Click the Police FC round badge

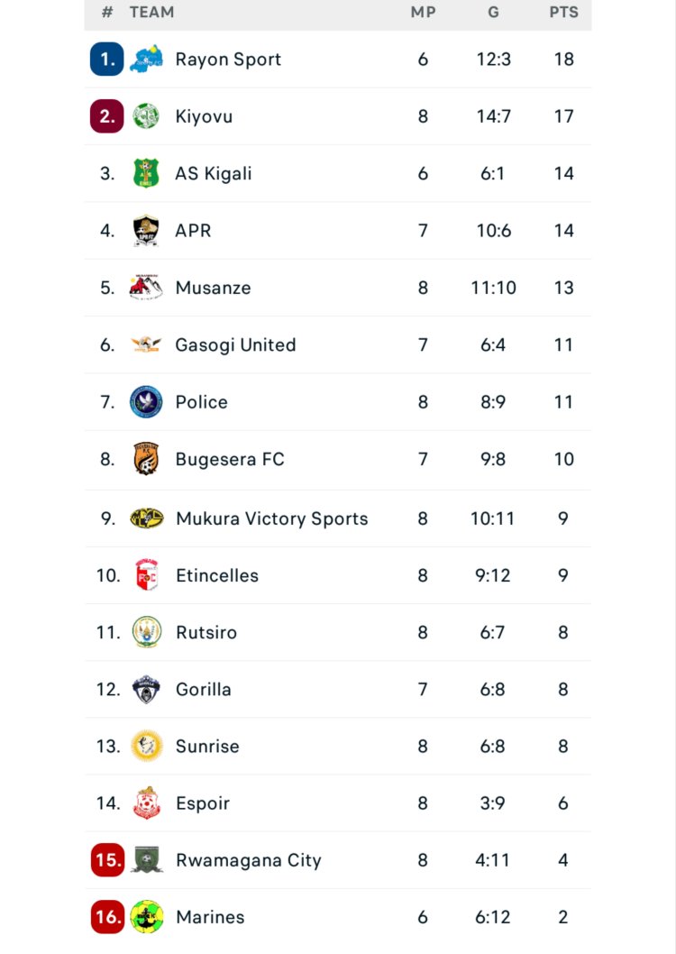click(x=146, y=402)
